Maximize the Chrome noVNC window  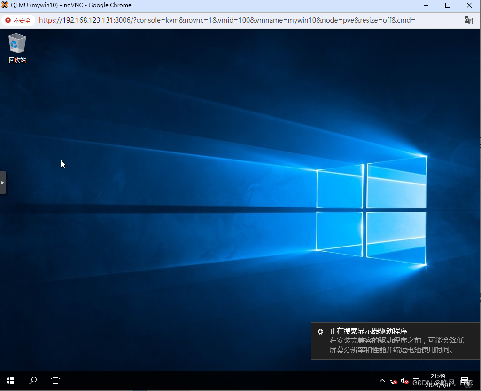click(x=448, y=5)
